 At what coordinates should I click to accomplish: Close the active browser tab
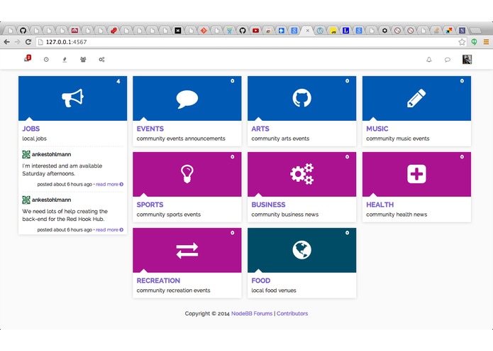click(307, 31)
